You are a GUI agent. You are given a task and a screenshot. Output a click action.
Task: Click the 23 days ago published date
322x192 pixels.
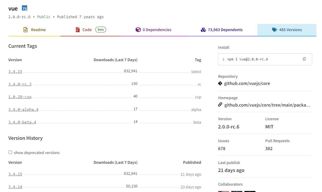(x=191, y=187)
